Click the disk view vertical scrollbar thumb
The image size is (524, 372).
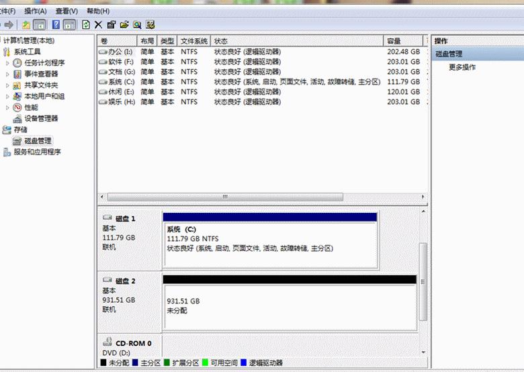[423, 281]
